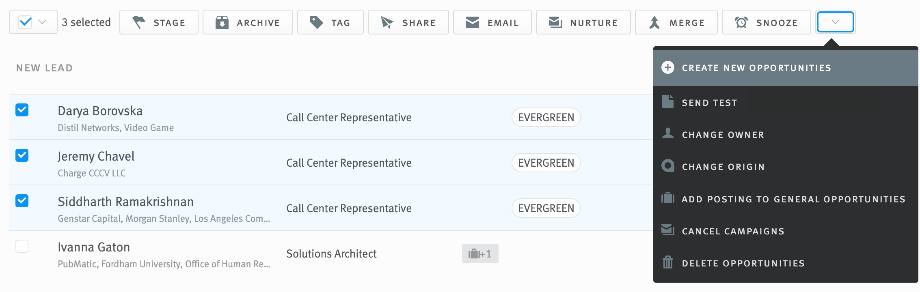Click the Email envelope icon
920x292 pixels.
point(472,22)
